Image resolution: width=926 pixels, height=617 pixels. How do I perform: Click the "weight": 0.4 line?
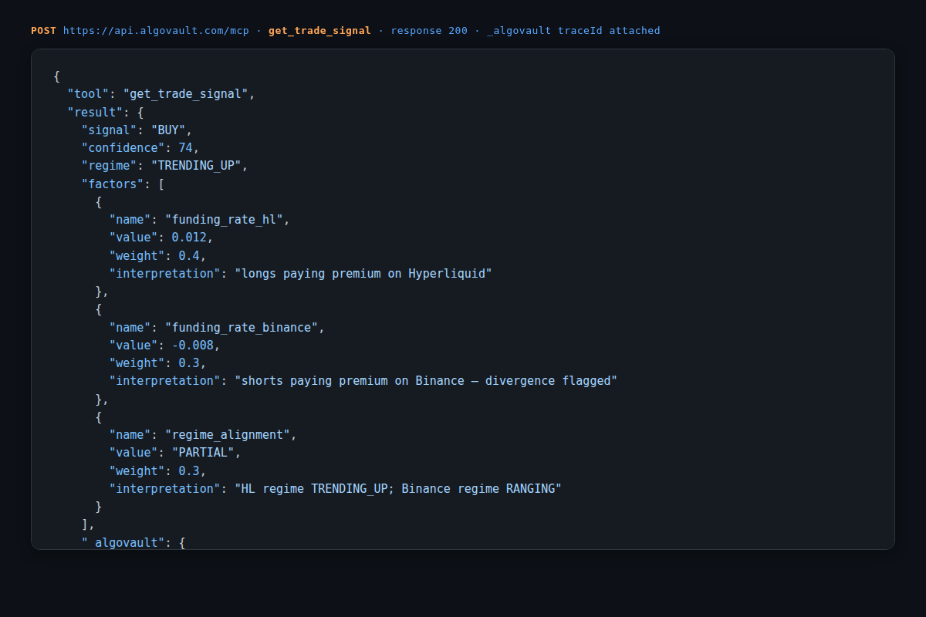[158, 255]
